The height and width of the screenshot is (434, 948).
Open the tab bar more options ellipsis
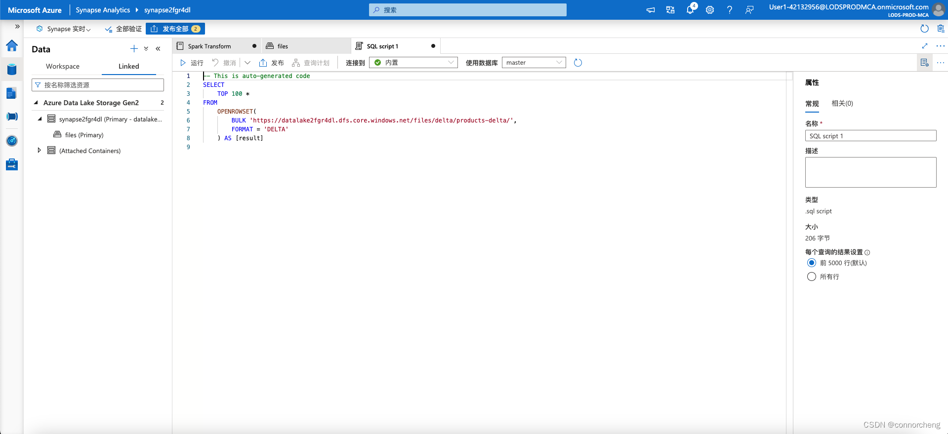pyautogui.click(x=941, y=46)
